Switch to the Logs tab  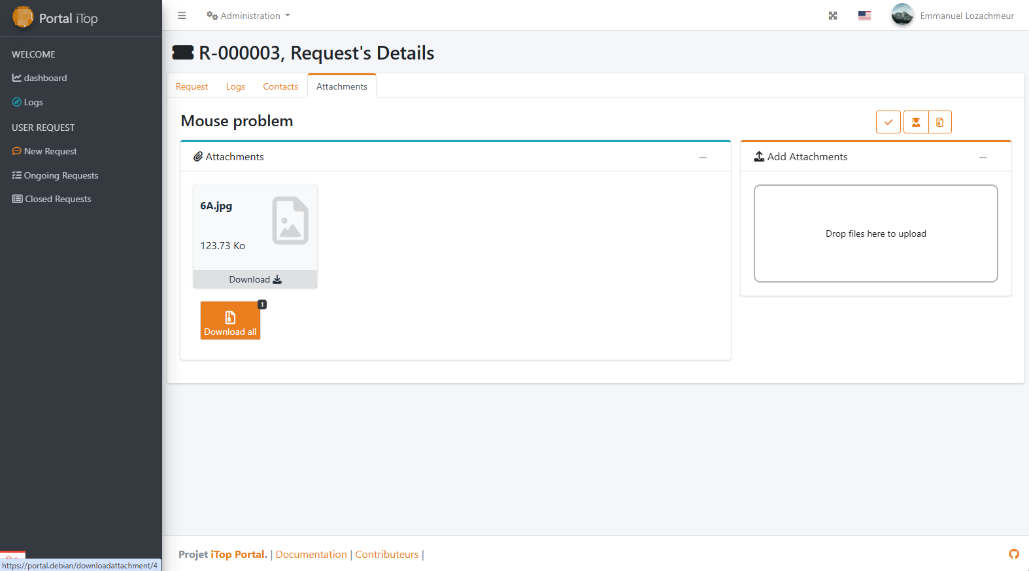(235, 86)
